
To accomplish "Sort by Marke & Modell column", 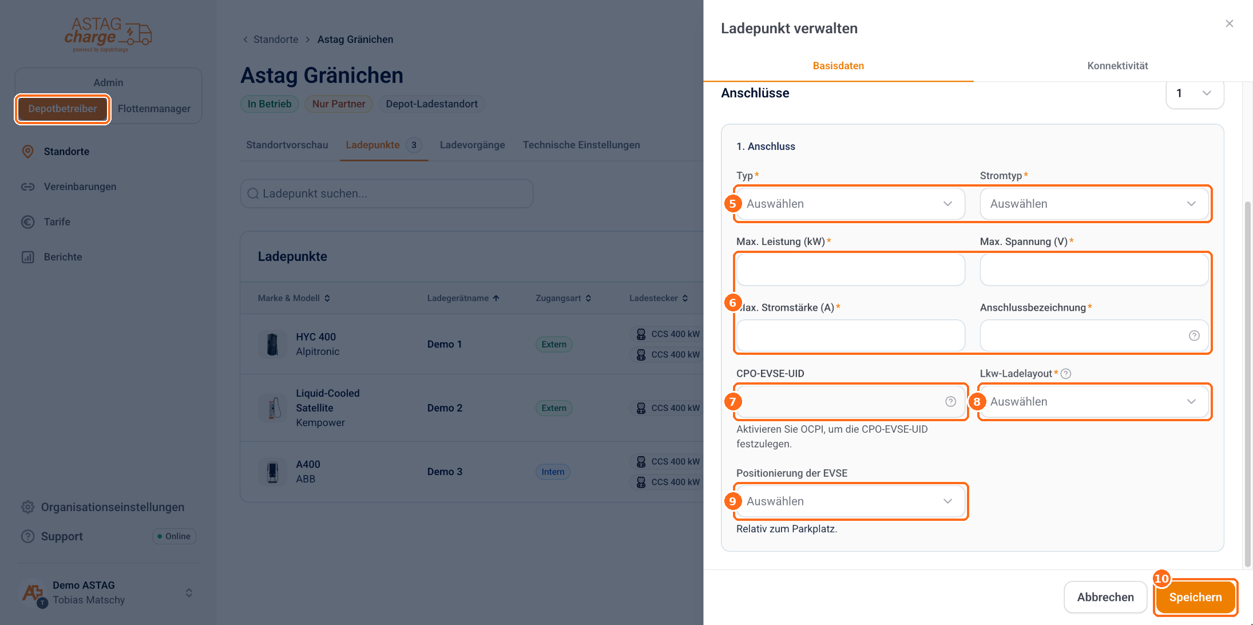I will [x=294, y=298].
